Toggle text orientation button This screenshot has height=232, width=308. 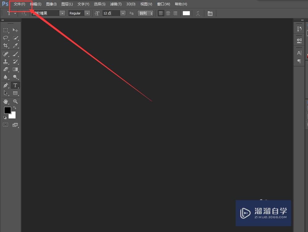24,13
